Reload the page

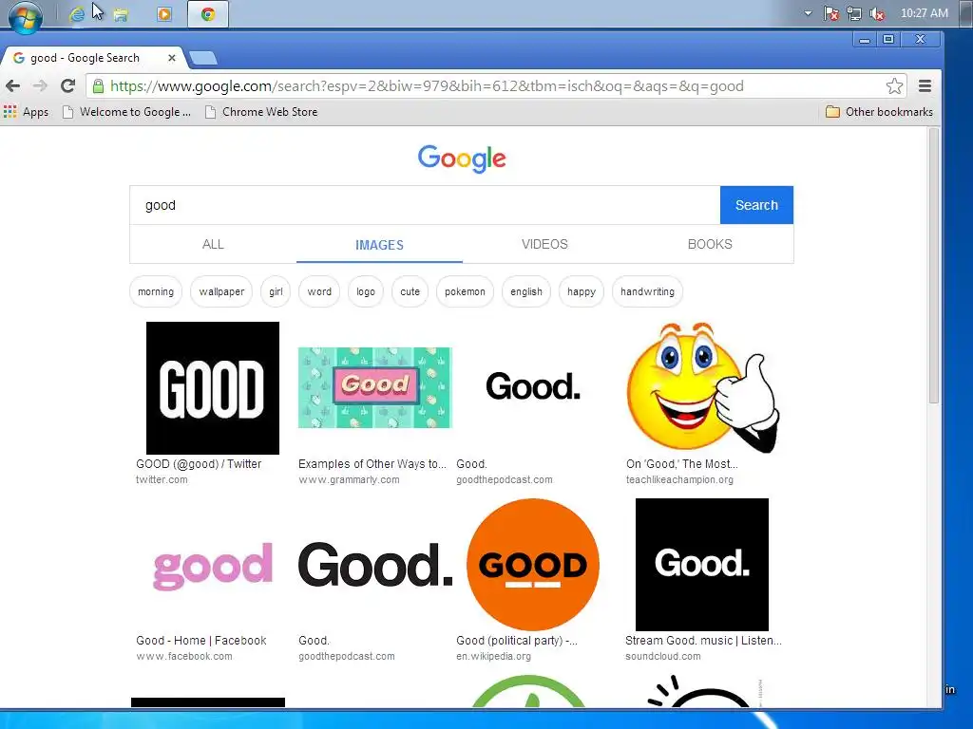67,86
